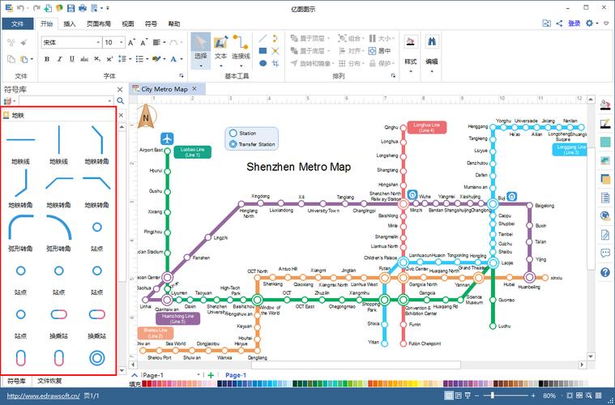Toggle grid view icon in status bar
Image resolution: width=615 pixels, height=405 pixels.
(598, 395)
